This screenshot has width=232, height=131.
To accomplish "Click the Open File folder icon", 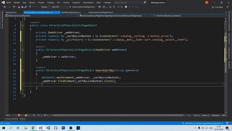I will click(19, 7).
